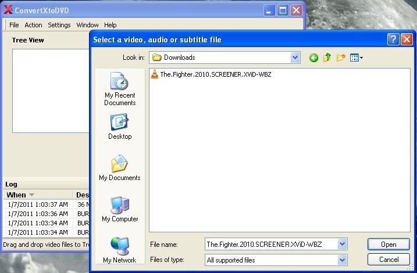Sort log by When column header

[x=38, y=195]
